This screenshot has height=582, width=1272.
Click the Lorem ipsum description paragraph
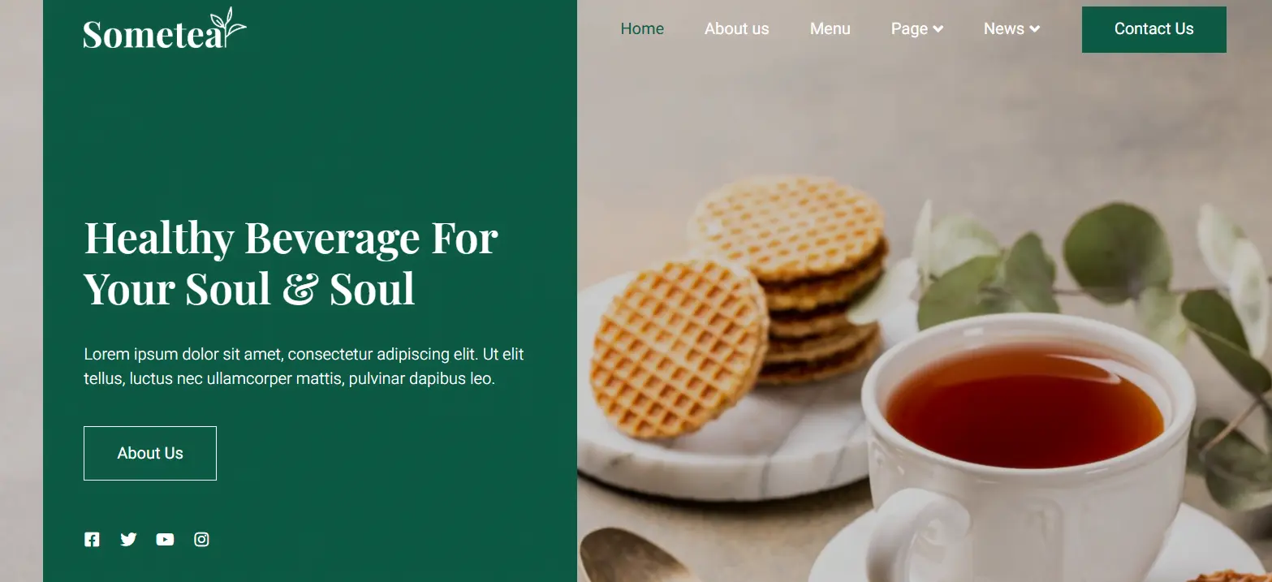(x=304, y=366)
